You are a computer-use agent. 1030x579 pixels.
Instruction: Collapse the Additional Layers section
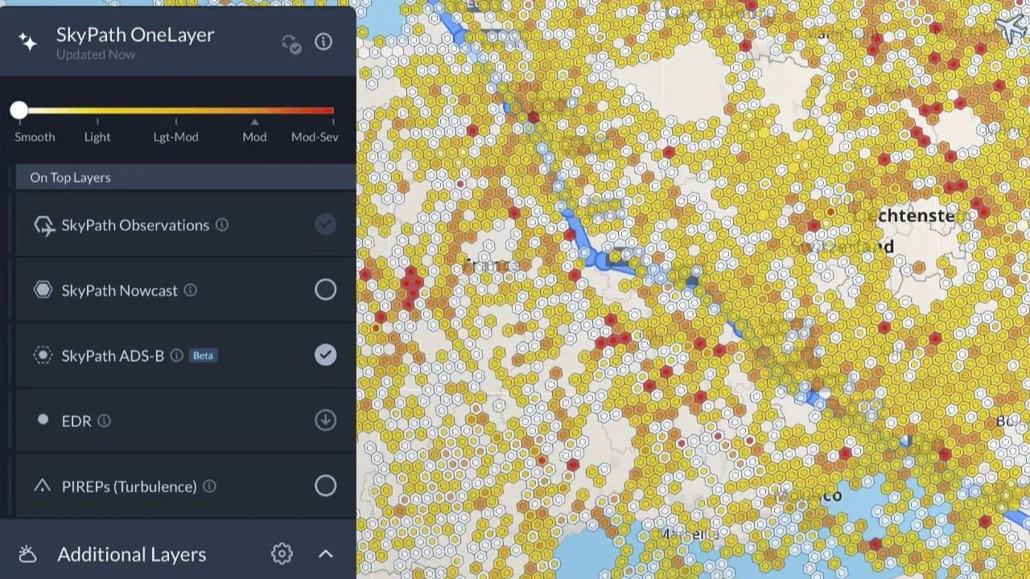pos(325,553)
